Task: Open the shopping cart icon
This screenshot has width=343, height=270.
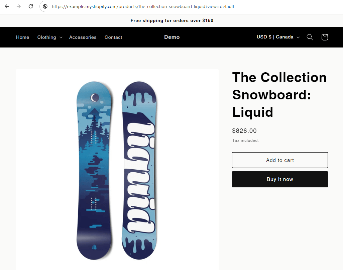Action: pyautogui.click(x=324, y=37)
